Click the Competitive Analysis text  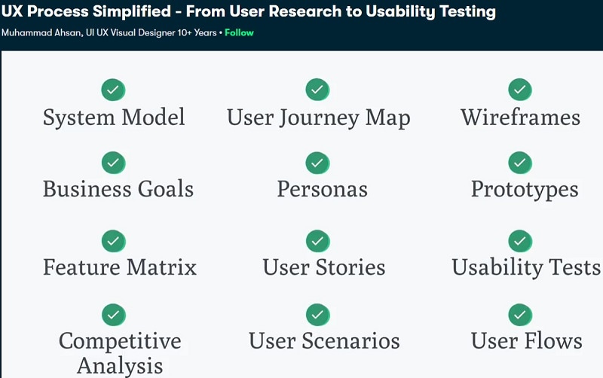[x=120, y=353]
